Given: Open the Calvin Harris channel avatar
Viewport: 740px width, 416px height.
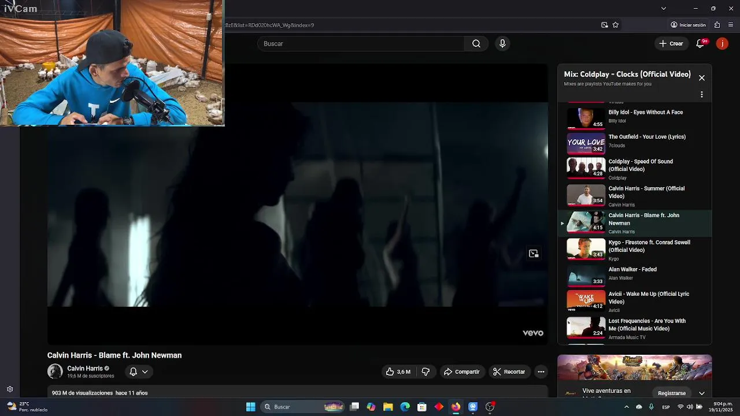Looking at the screenshot, I should click(x=55, y=372).
